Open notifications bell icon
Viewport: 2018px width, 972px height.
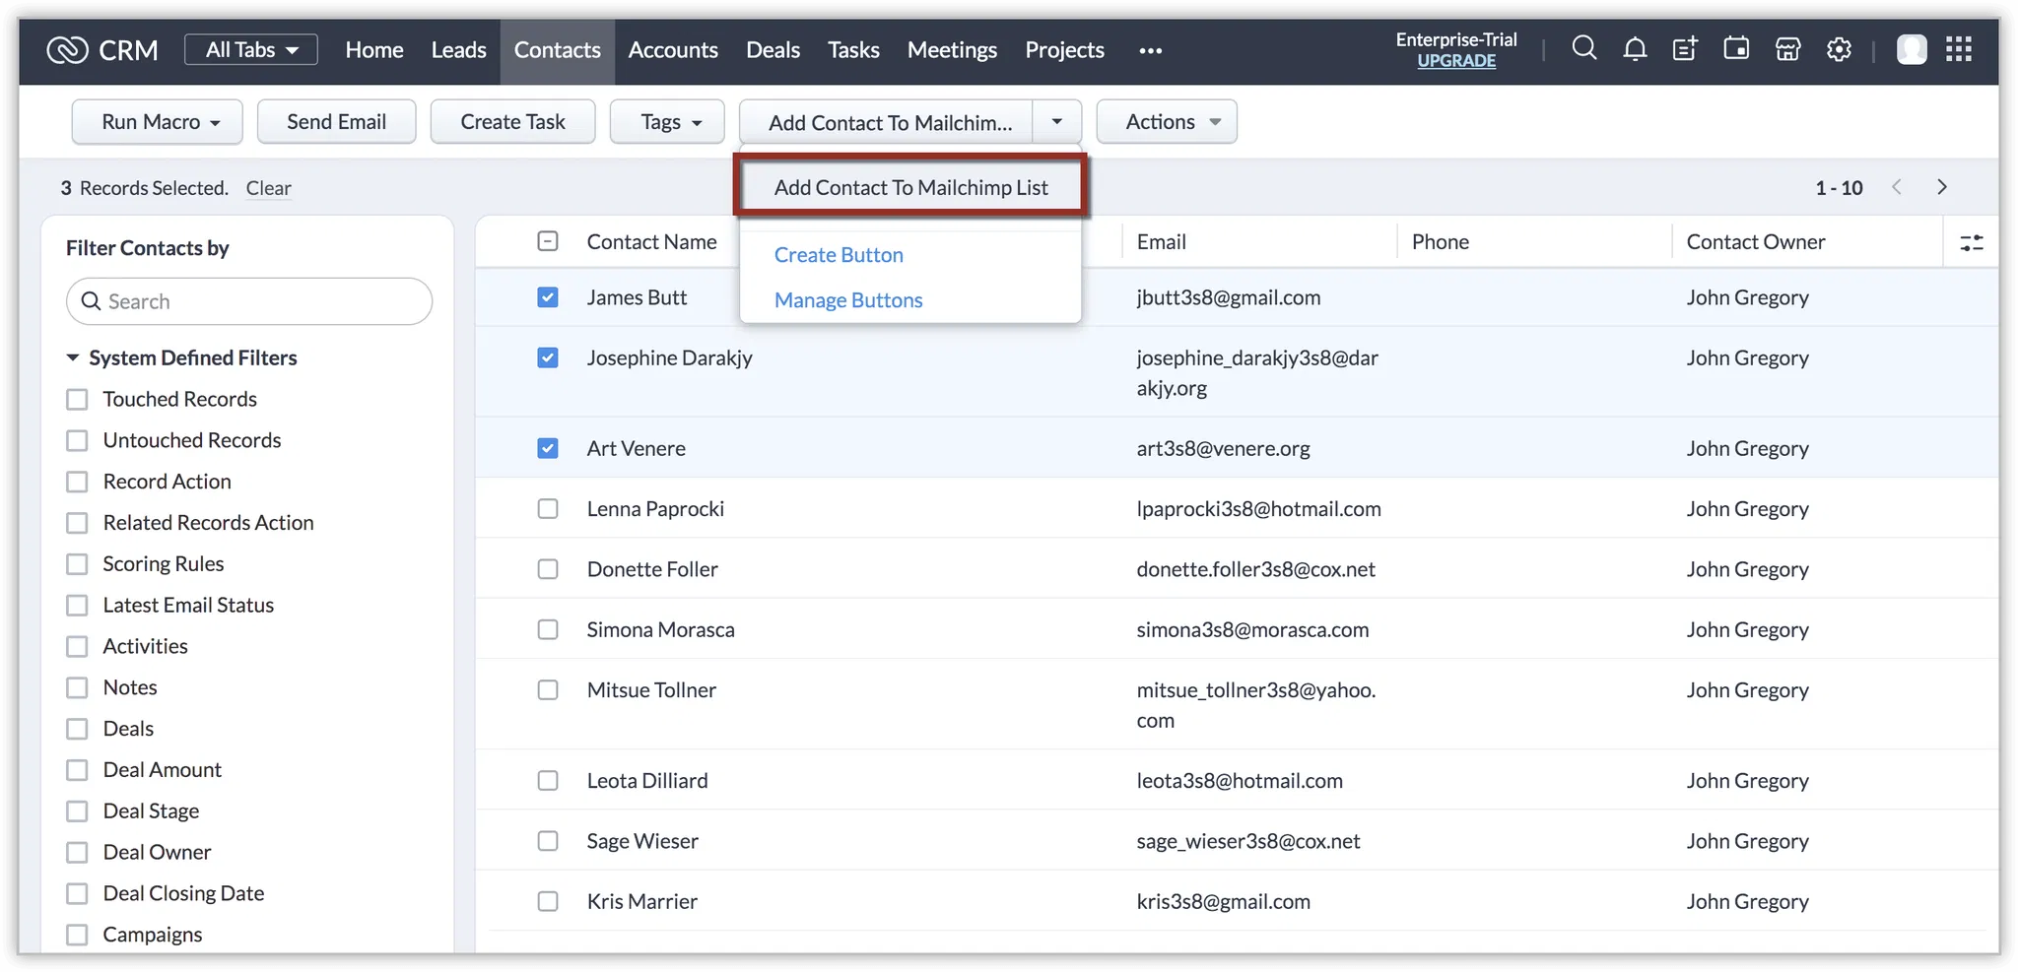[1635, 48]
